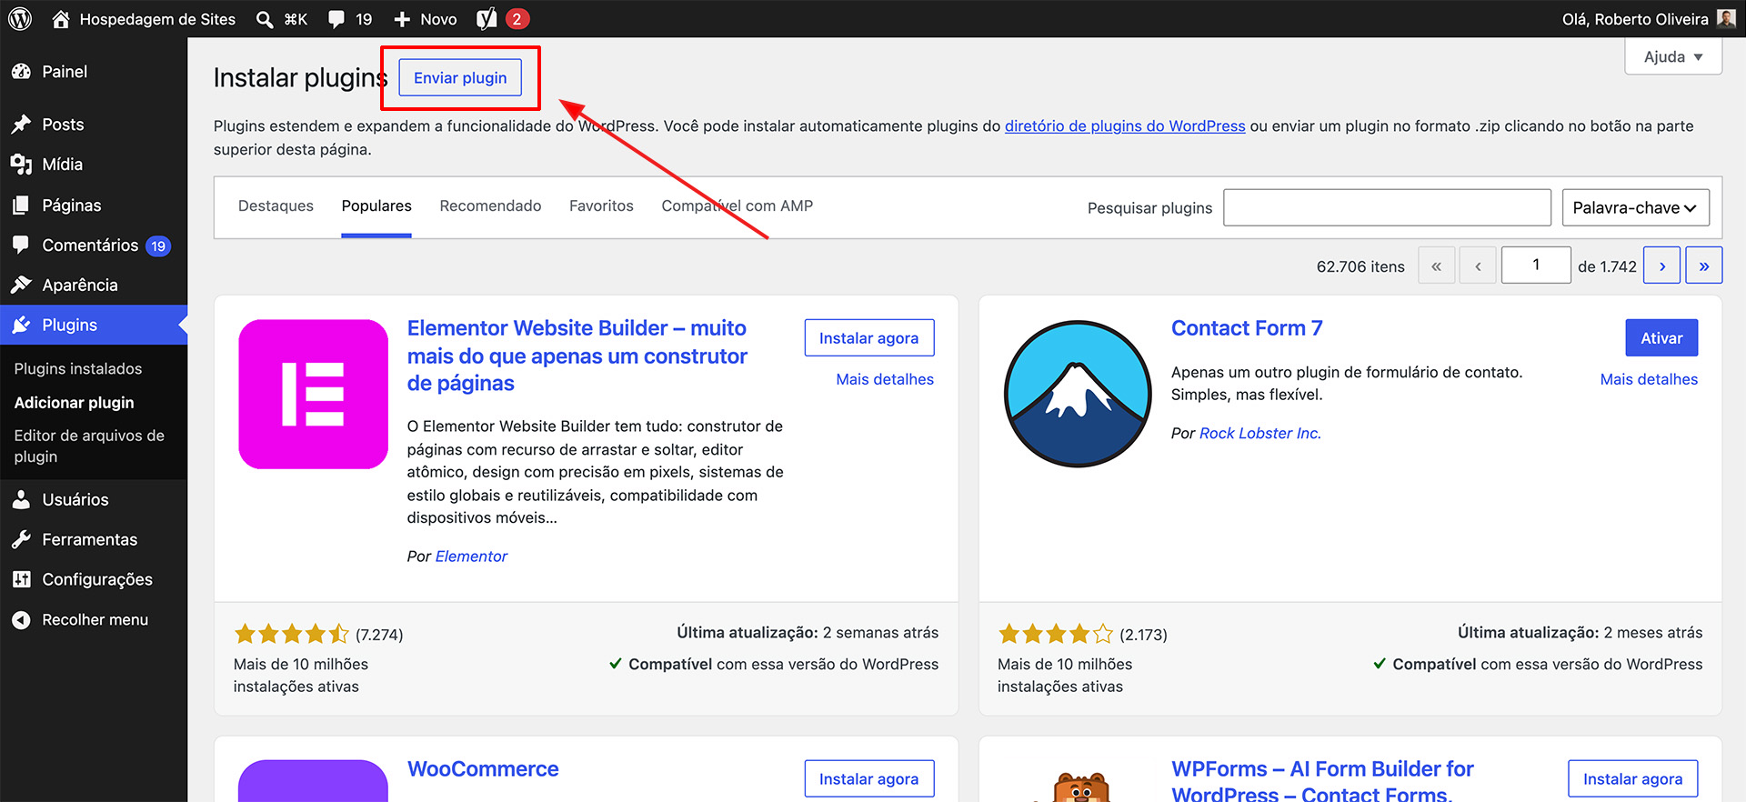Click the home icon for Hospedagem de Sites
This screenshot has height=802, width=1746.
pyautogui.click(x=61, y=18)
